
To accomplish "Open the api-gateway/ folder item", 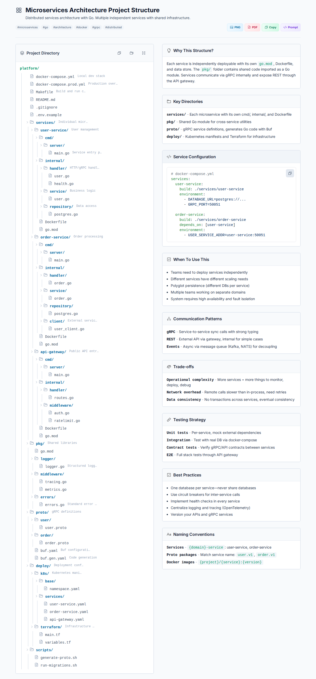I will pos(53,352).
